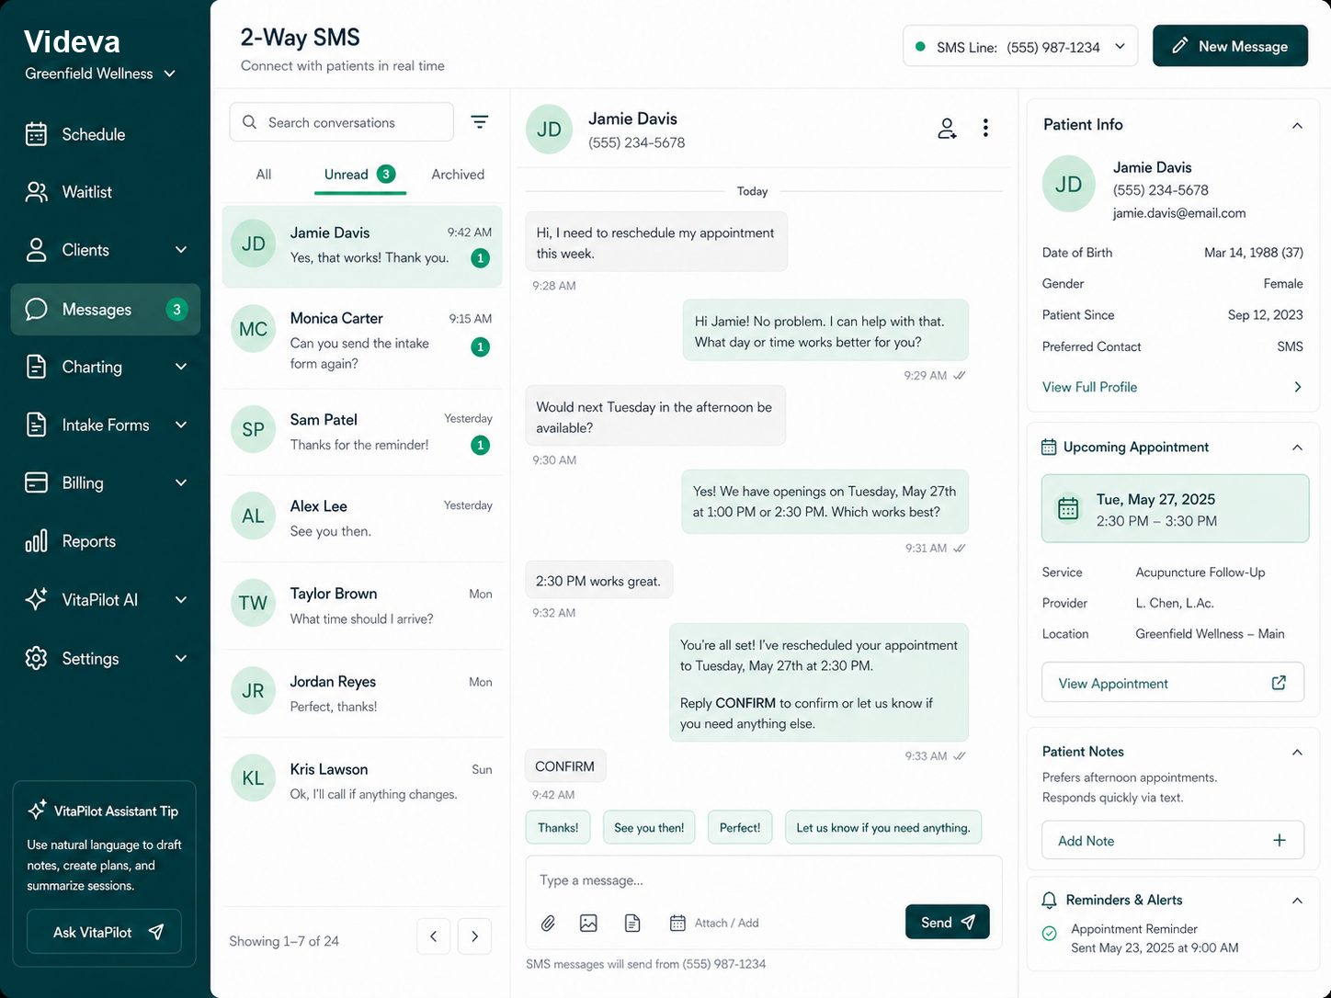Open View Full Profile link
The height and width of the screenshot is (998, 1331).
pyautogui.click(x=1089, y=387)
